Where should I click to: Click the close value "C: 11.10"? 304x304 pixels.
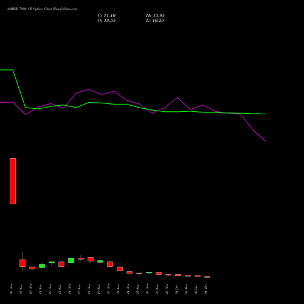pos(106,16)
